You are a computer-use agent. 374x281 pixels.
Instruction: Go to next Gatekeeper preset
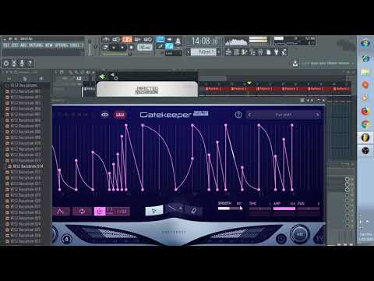pos(317,115)
